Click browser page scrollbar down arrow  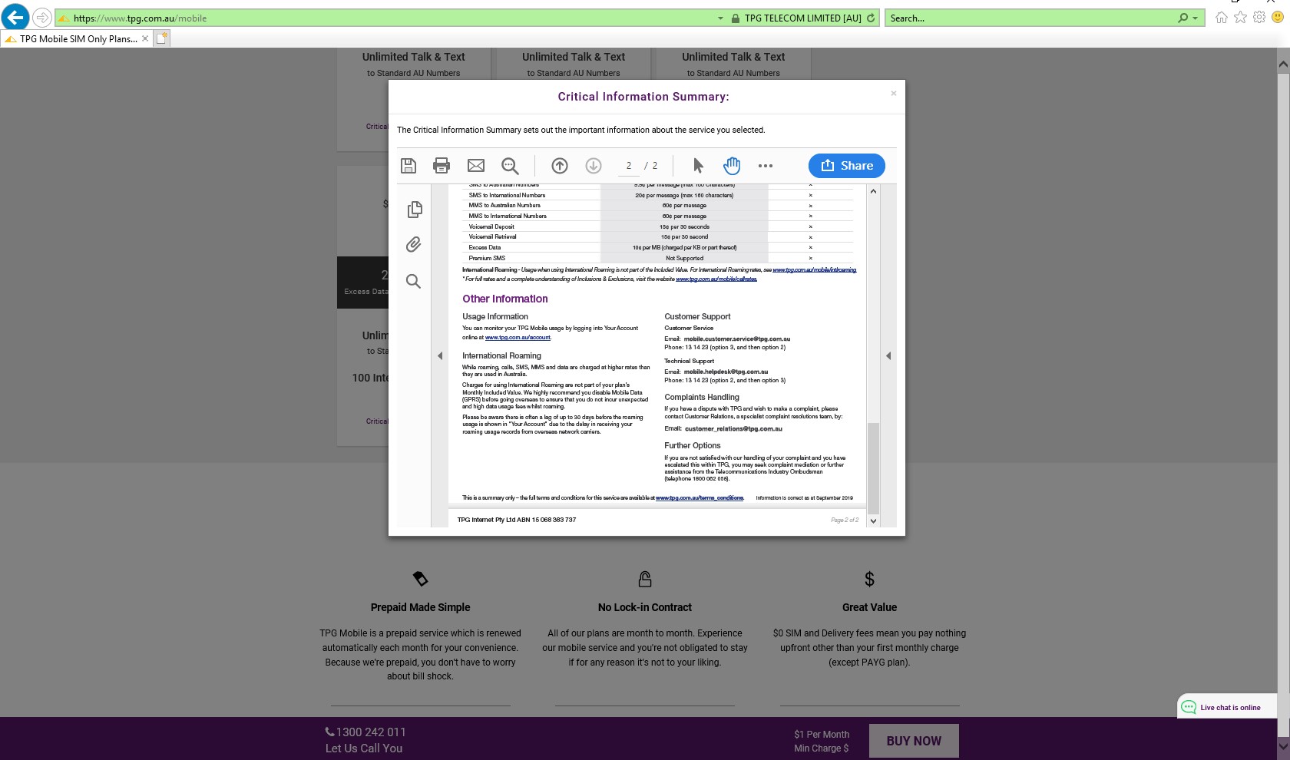(1283, 745)
